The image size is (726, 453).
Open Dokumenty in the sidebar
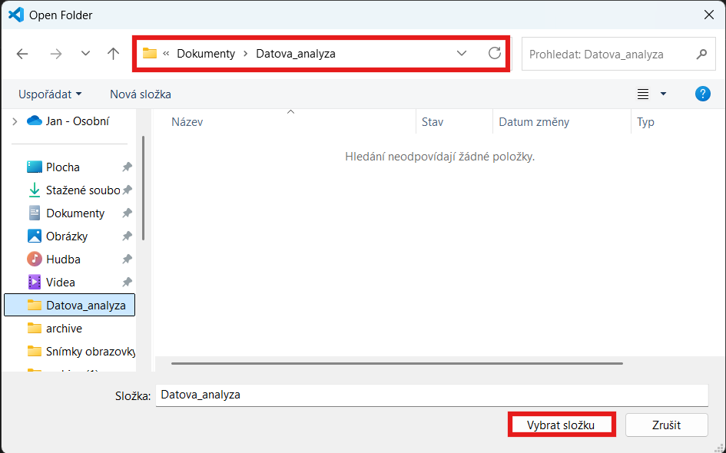pos(67,213)
